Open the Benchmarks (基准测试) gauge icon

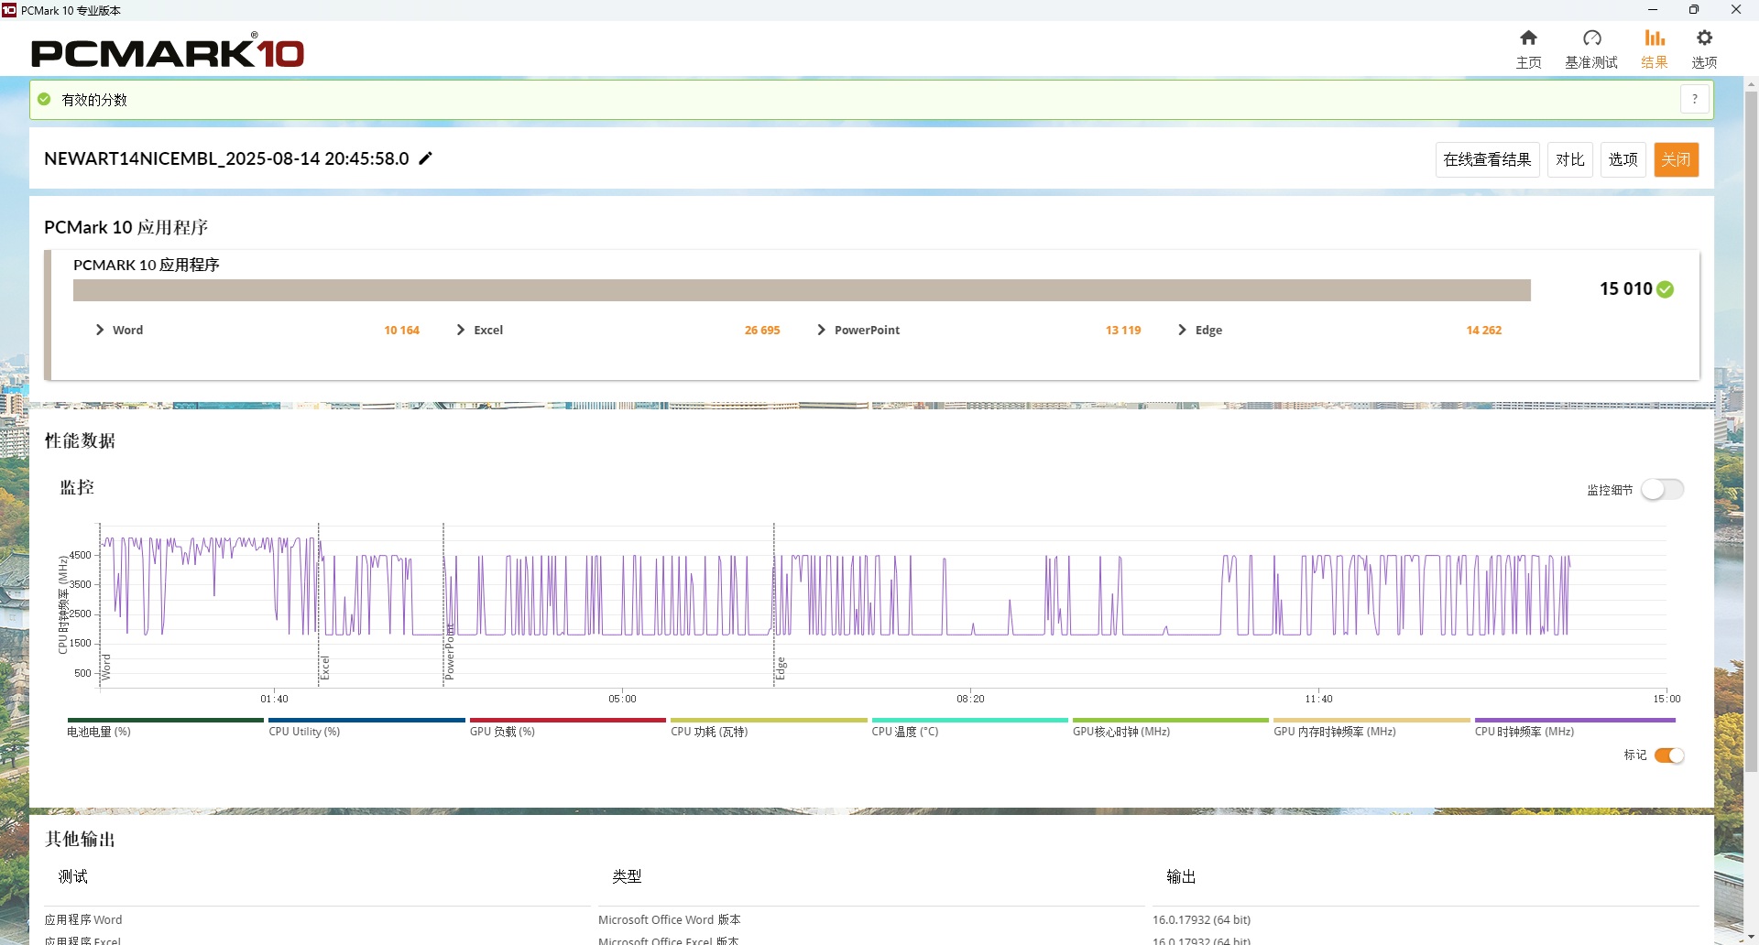point(1591,38)
